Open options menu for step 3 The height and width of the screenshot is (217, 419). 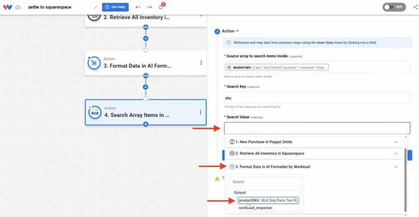[201, 63]
